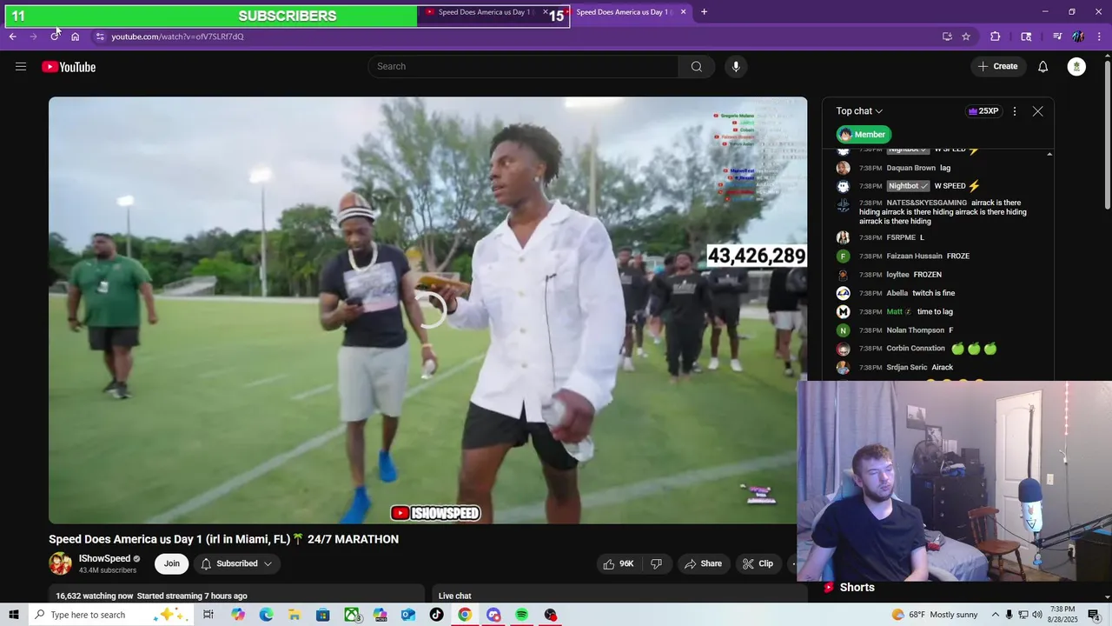This screenshot has width=1112, height=626.
Task: Reload the page
Action: [55, 37]
